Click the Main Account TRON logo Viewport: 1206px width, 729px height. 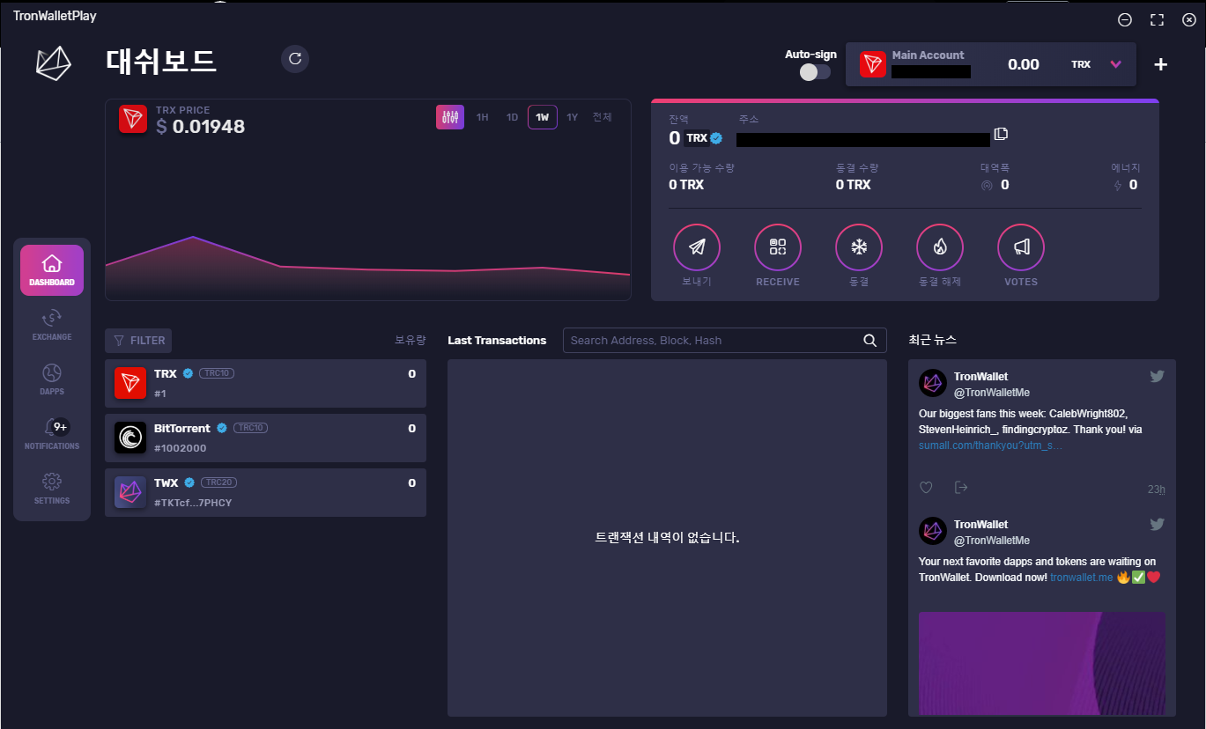coord(873,64)
